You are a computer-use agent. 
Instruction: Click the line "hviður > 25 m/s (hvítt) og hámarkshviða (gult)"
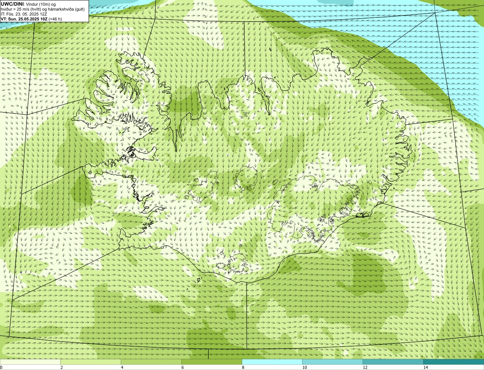point(43,9)
